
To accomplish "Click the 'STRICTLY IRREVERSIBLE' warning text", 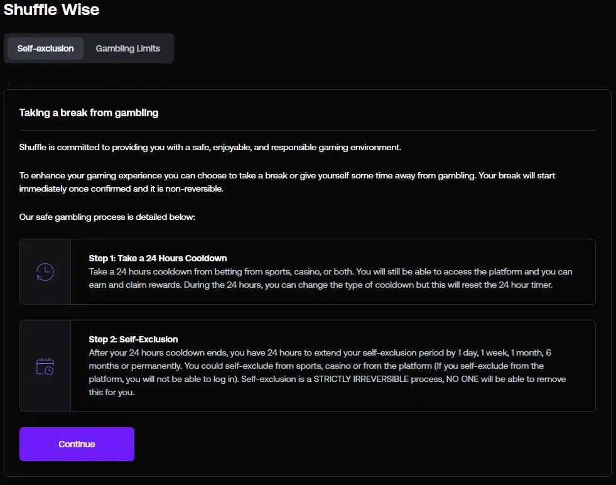I will tap(361, 379).
